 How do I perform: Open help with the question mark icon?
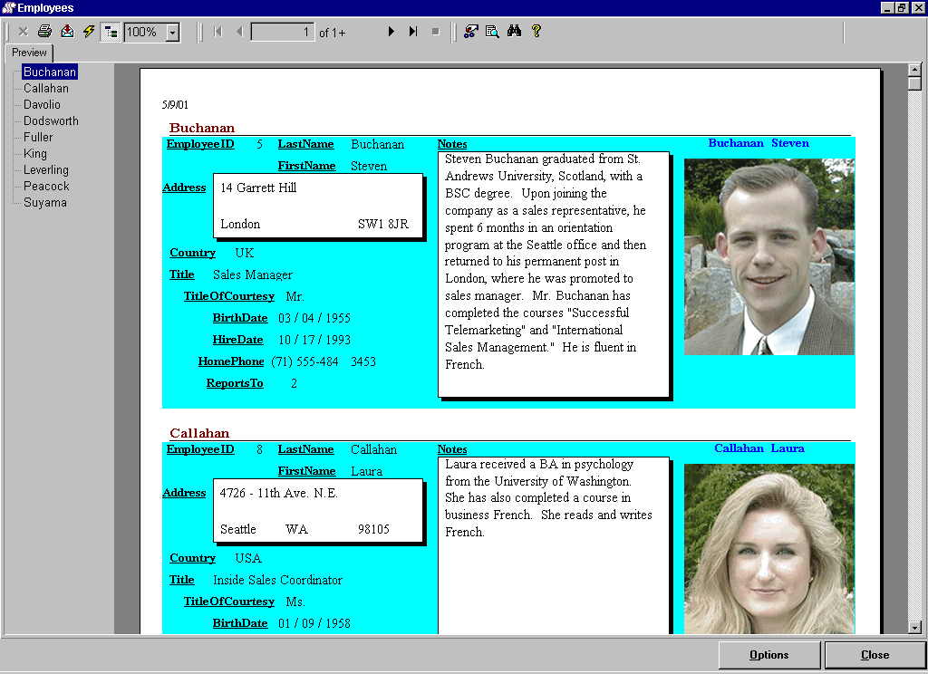pyautogui.click(x=536, y=31)
